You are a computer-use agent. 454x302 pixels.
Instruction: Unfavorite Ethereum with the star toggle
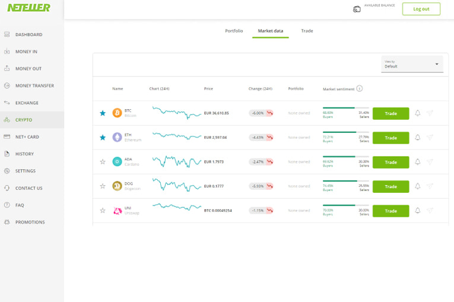103,138
